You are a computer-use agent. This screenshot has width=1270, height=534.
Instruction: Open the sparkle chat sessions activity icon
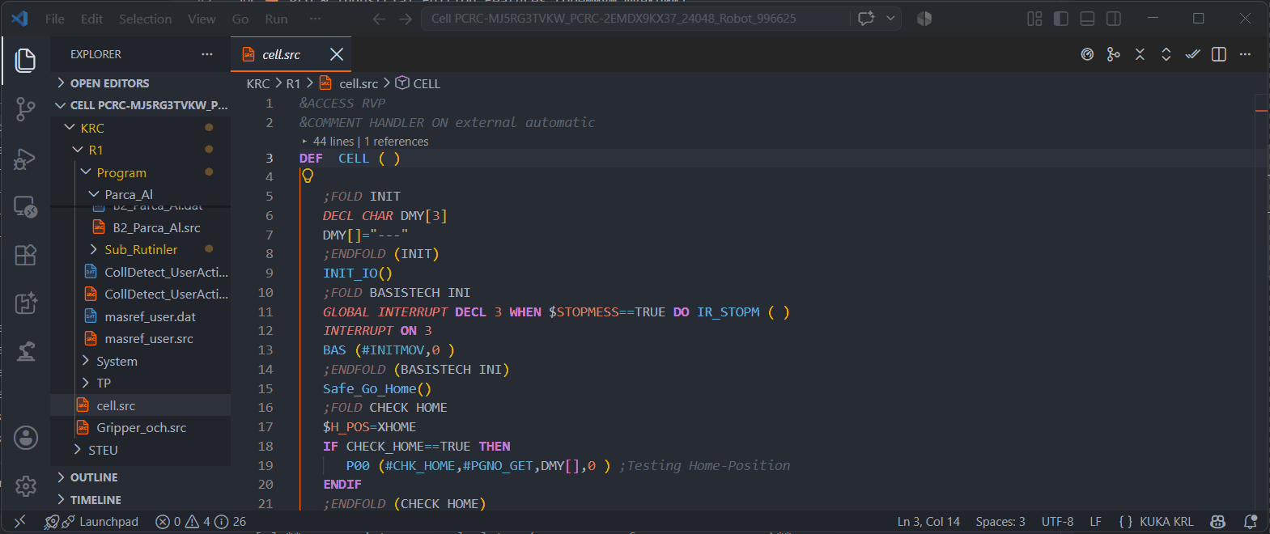point(26,303)
